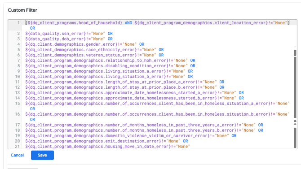The height and width of the screenshot is (169, 301).
Task: Click the Cancel link
Action: tap(17, 155)
